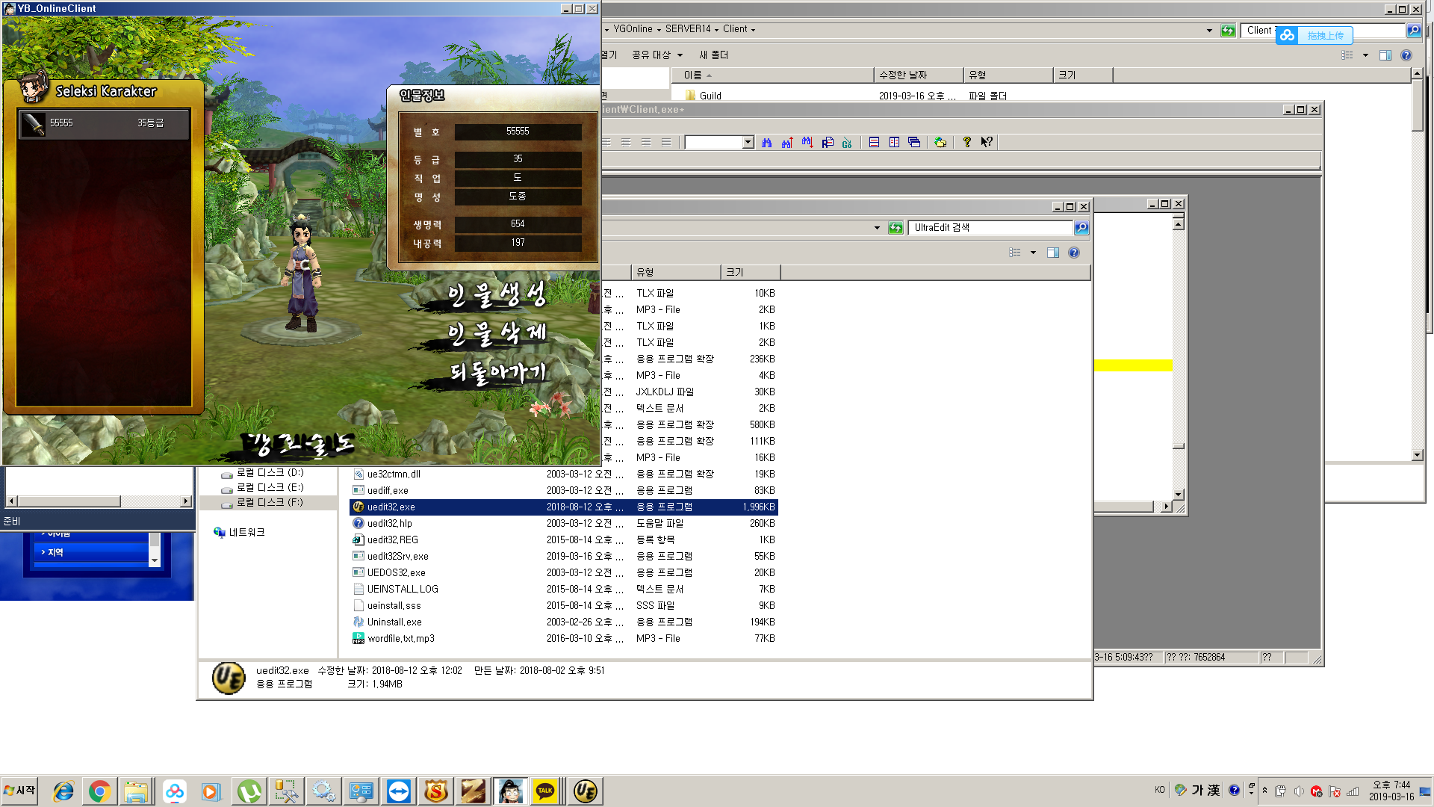Click the 인물생성 game button
Screen dimensions: 1434x807
[x=497, y=295]
